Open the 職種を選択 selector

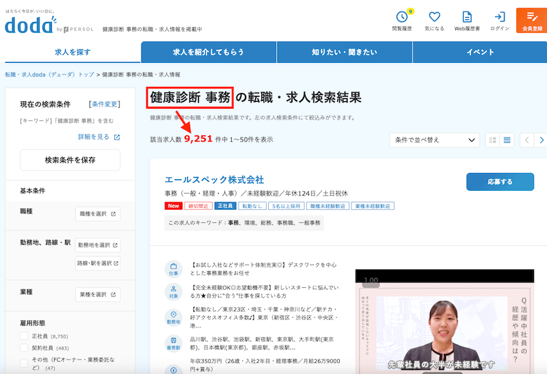pos(98,214)
